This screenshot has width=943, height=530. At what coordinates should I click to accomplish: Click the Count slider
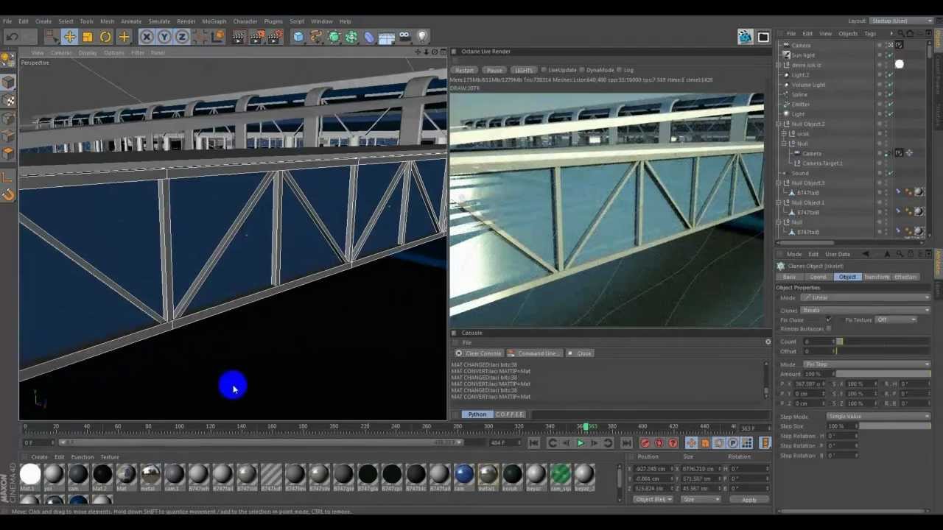point(883,342)
